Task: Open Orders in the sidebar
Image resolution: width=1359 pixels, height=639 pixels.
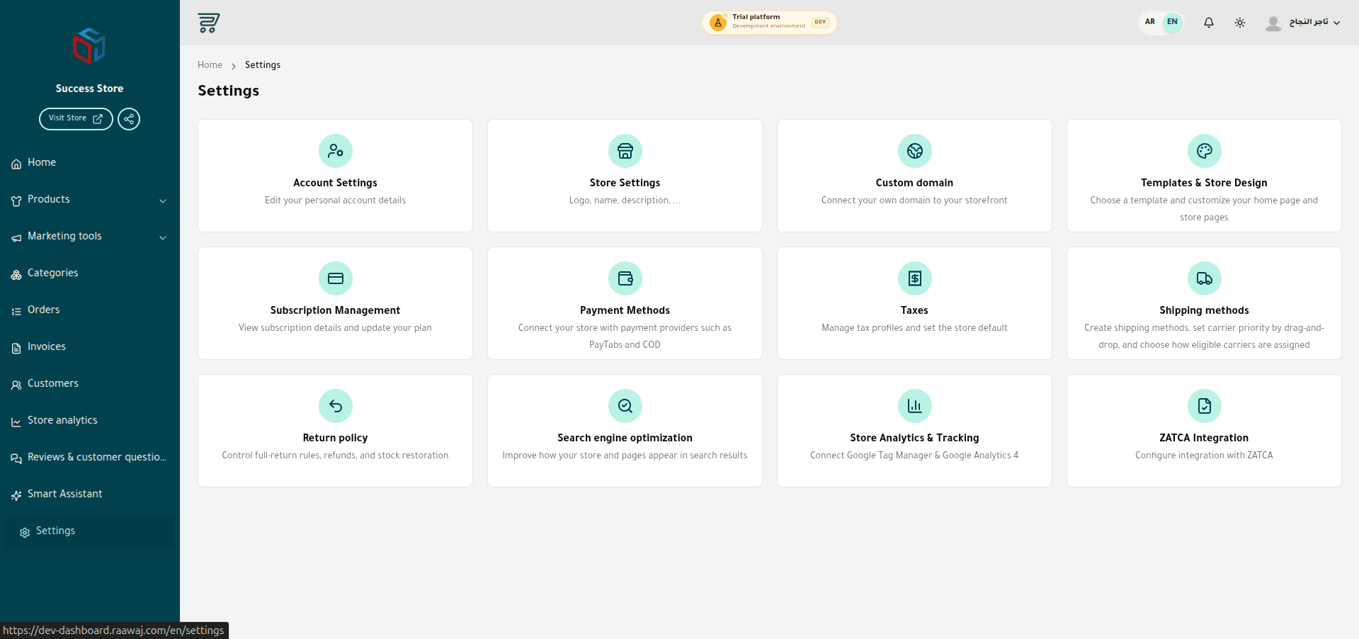Action: (x=89, y=310)
